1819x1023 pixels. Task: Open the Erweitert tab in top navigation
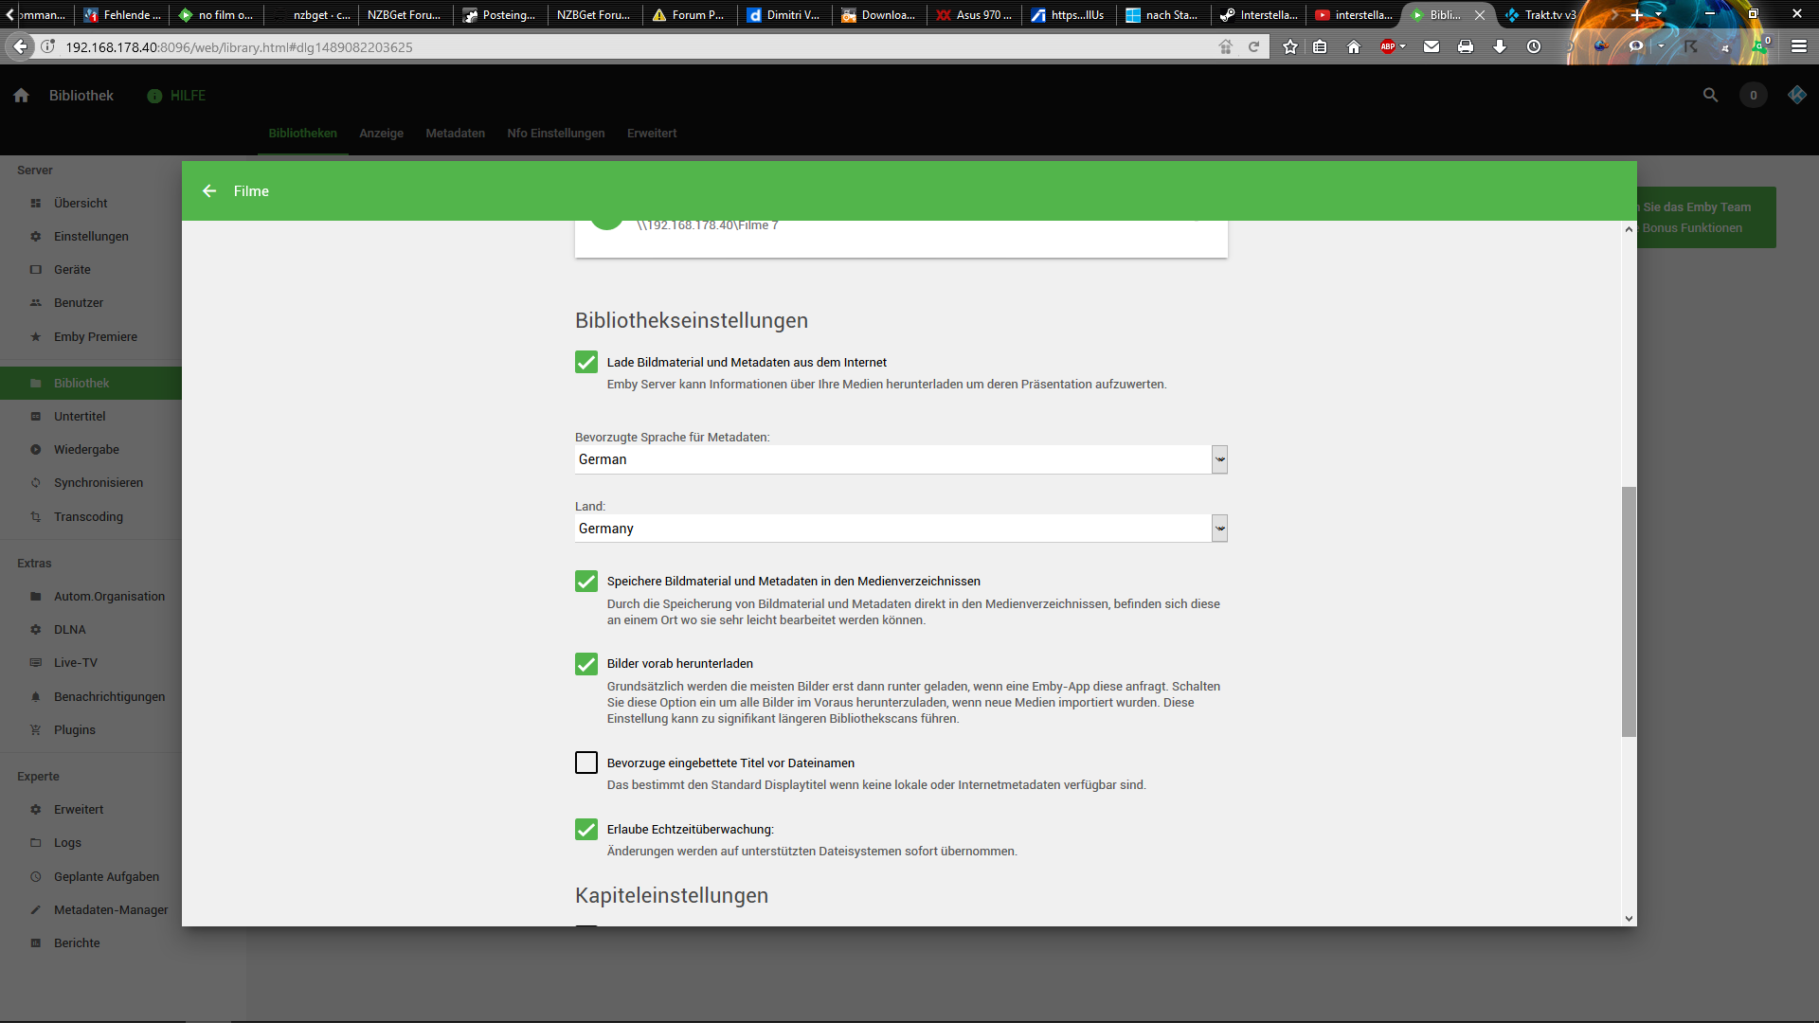pos(652,134)
